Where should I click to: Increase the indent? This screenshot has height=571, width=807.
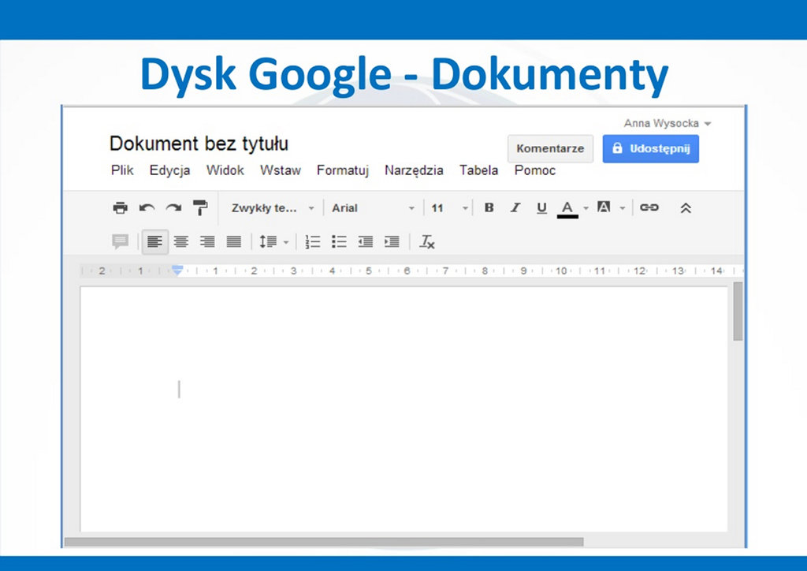(392, 241)
